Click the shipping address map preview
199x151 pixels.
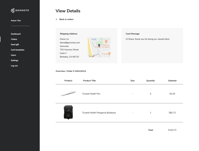tap(99, 48)
